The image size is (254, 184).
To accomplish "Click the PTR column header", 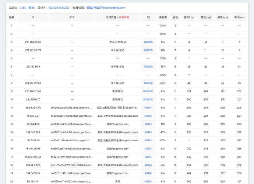I will (x=72, y=17).
